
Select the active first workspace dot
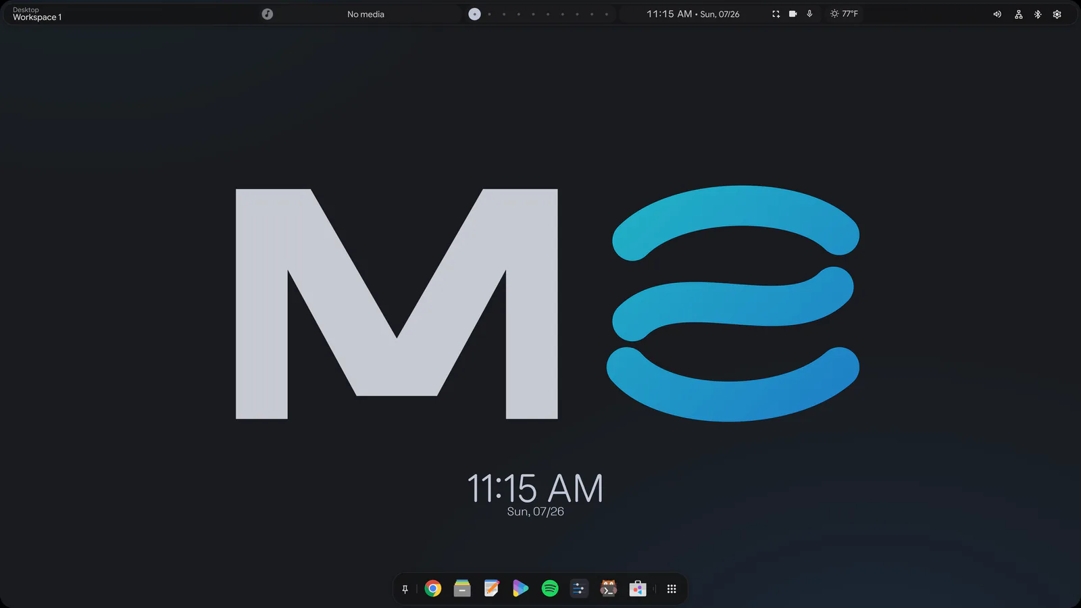[475, 14]
